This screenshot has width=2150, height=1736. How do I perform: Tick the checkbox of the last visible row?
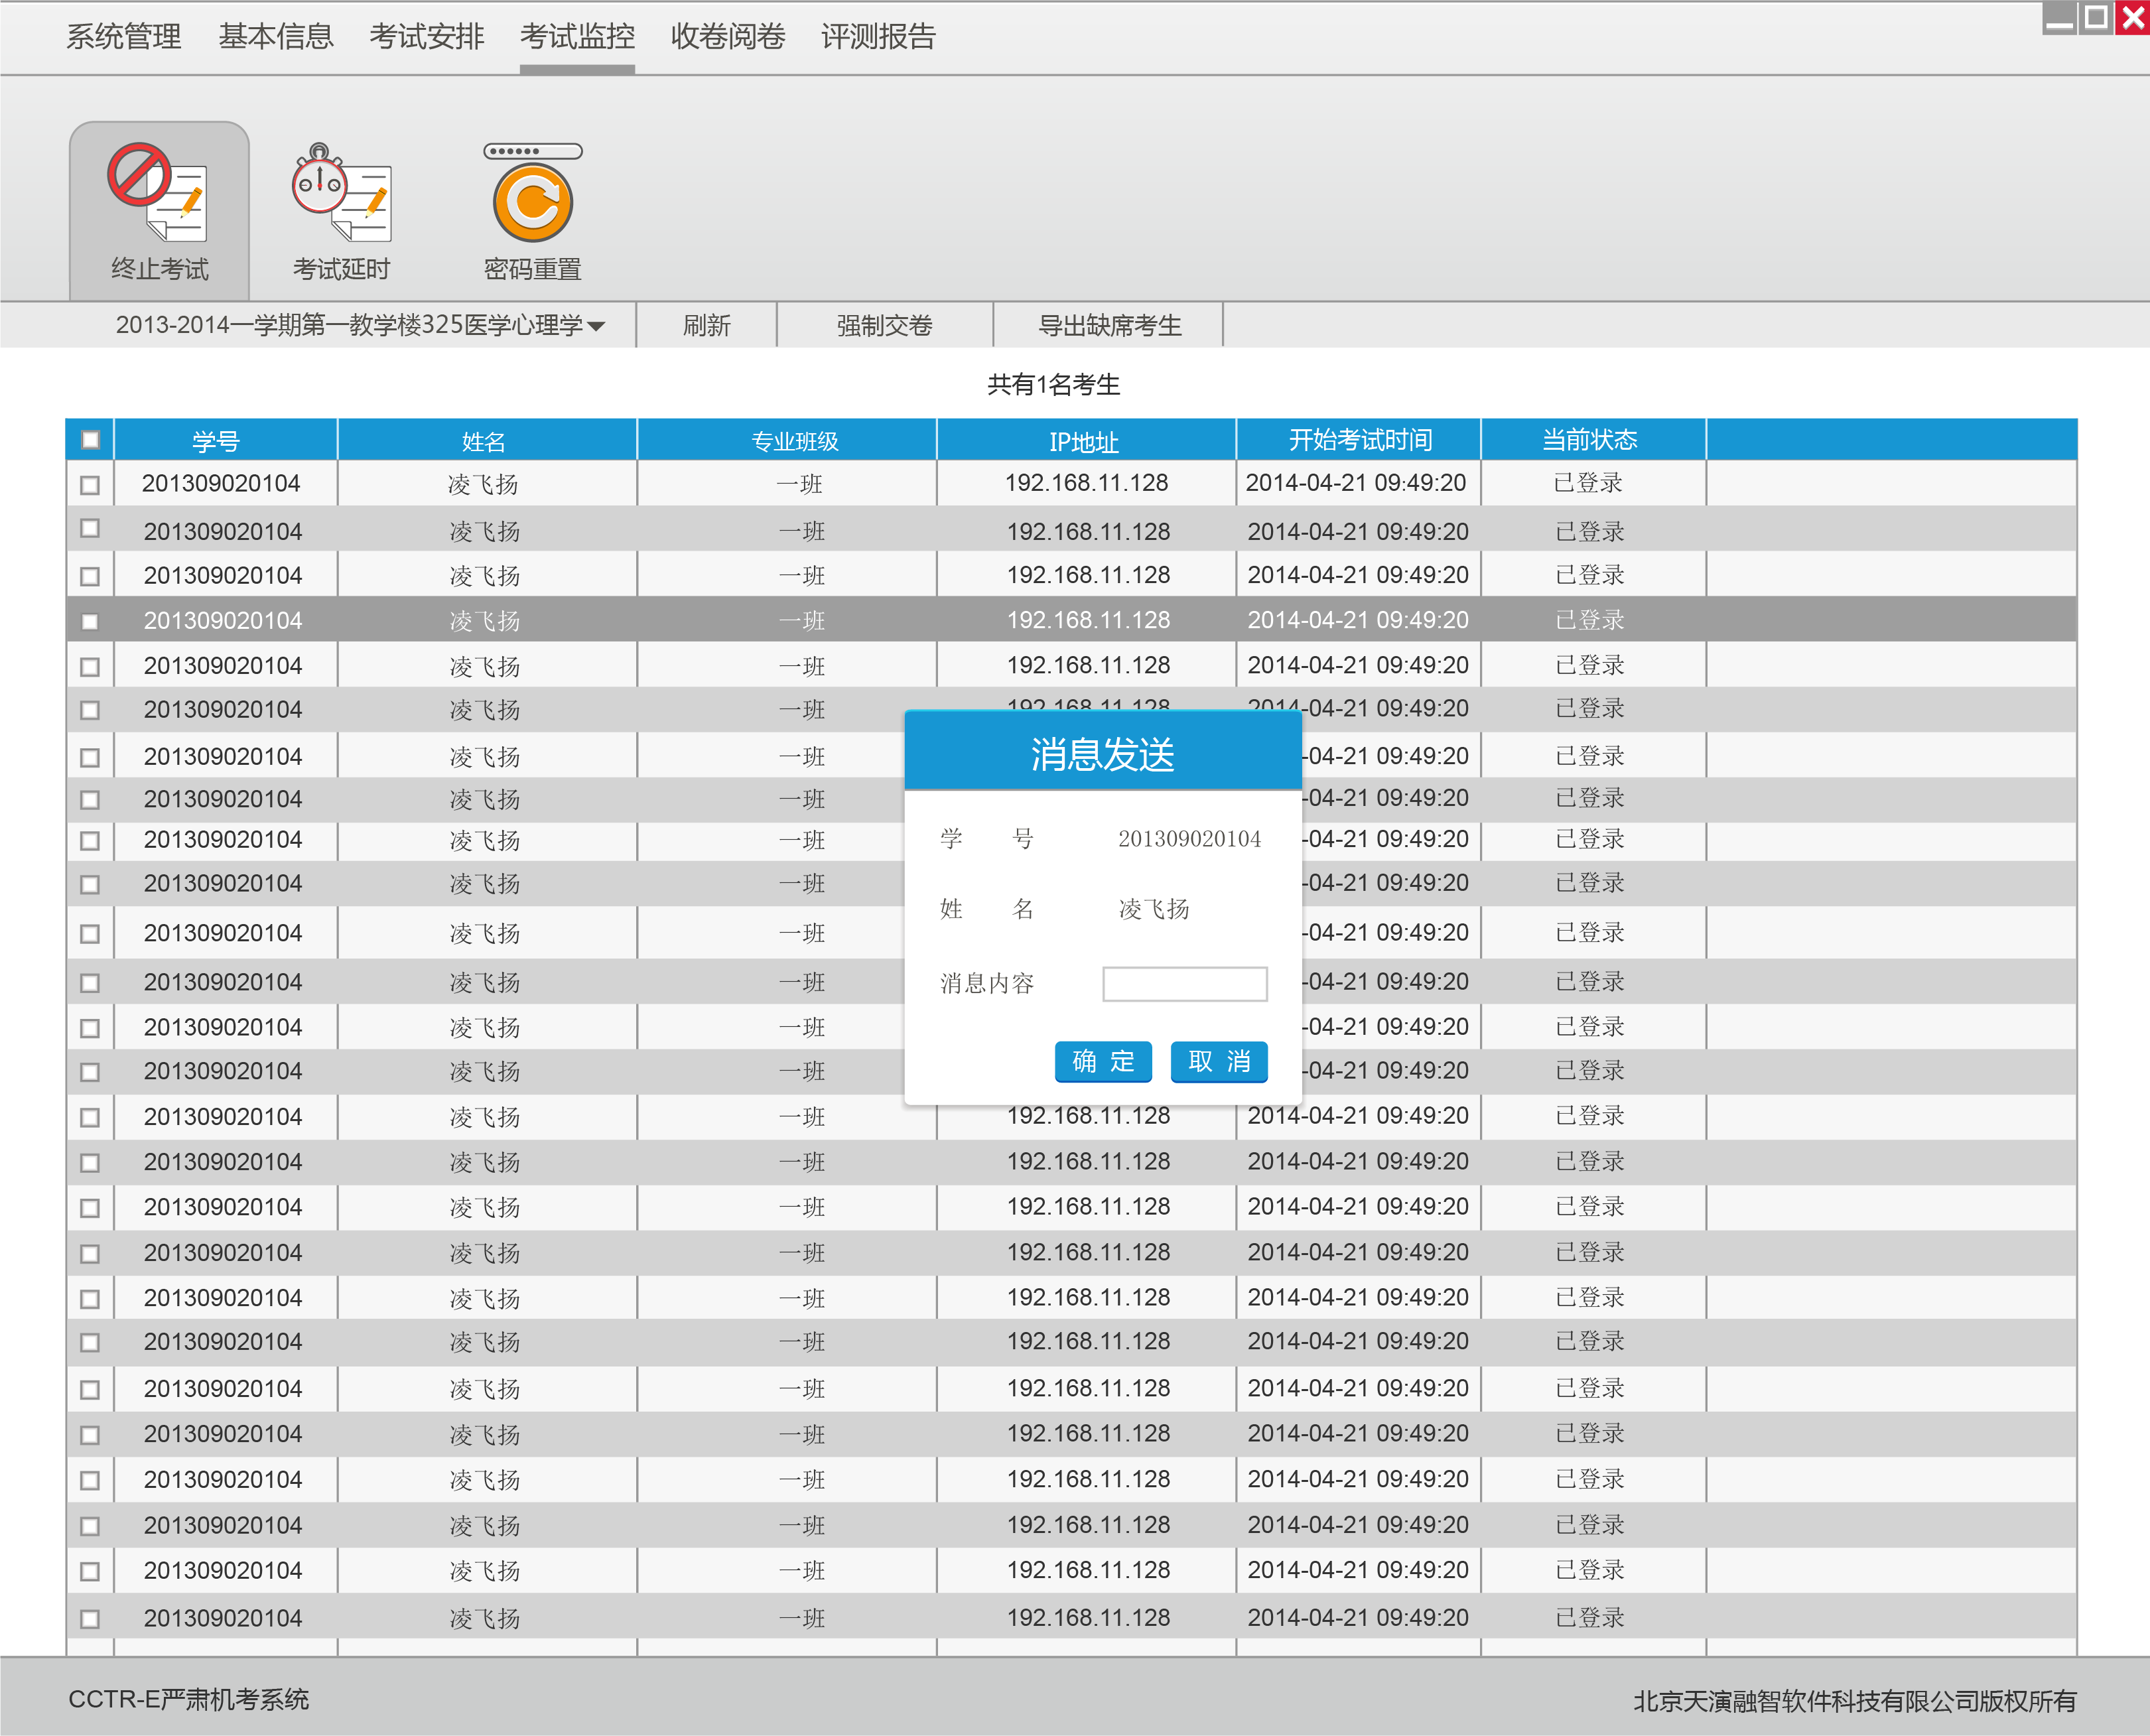(90, 1618)
